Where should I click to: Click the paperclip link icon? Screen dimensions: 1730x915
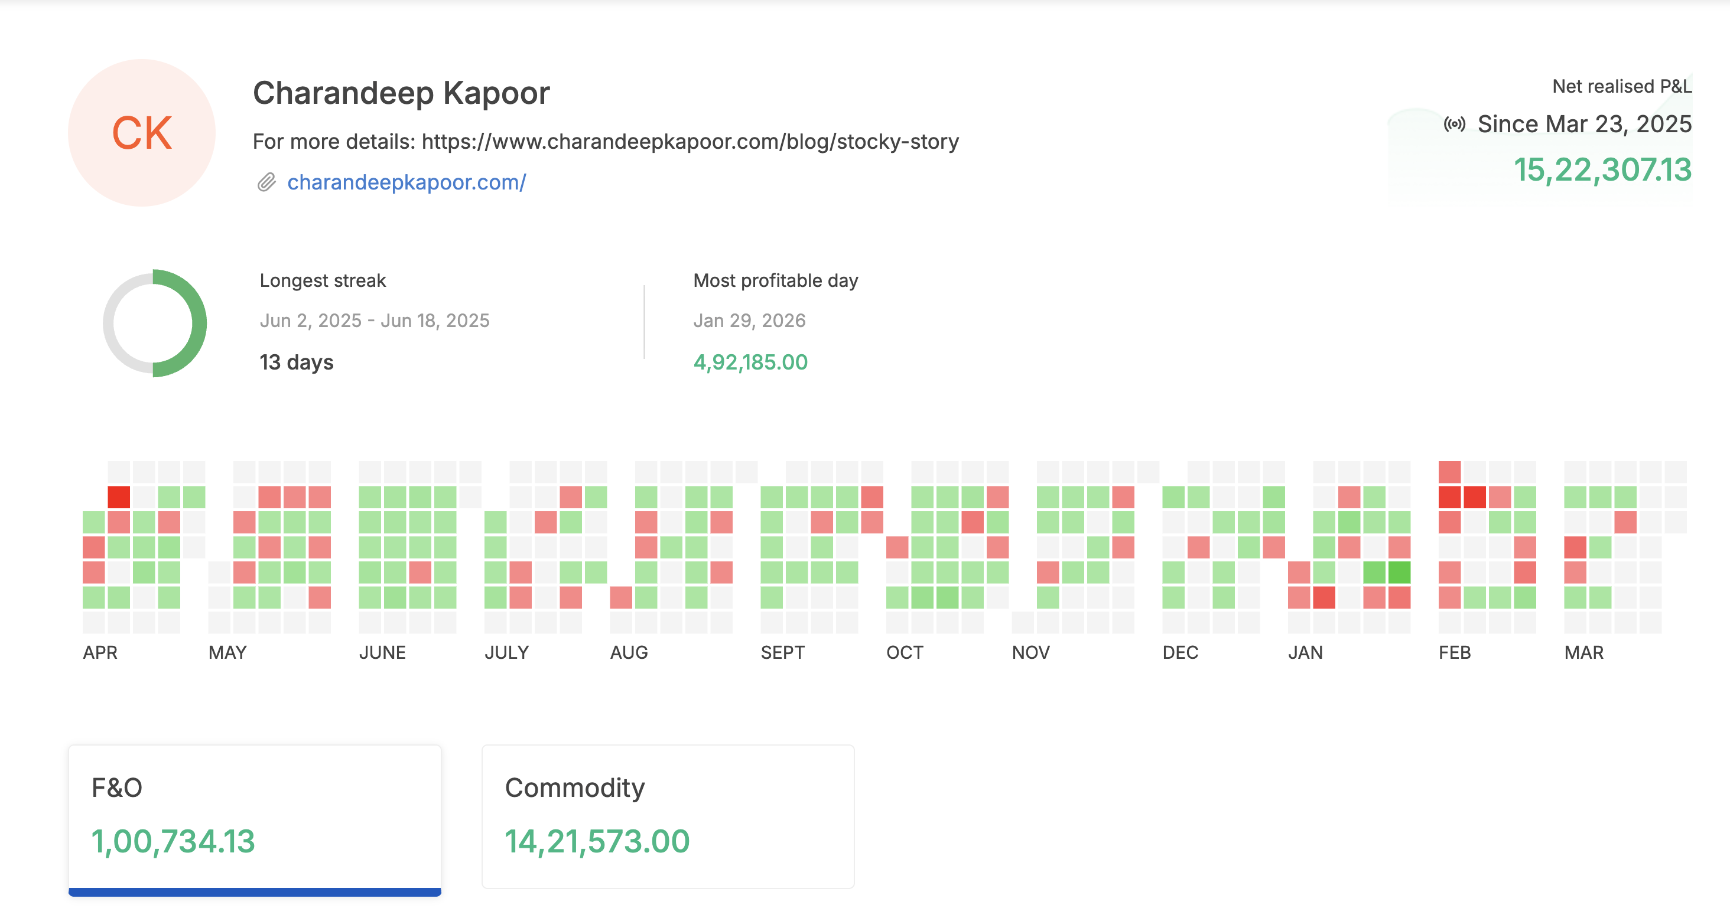(x=266, y=182)
